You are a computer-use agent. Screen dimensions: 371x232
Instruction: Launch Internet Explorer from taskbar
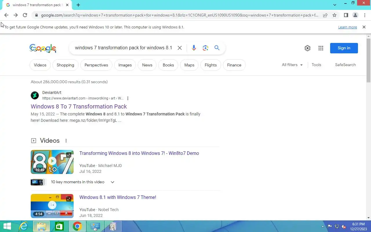(x=24, y=226)
